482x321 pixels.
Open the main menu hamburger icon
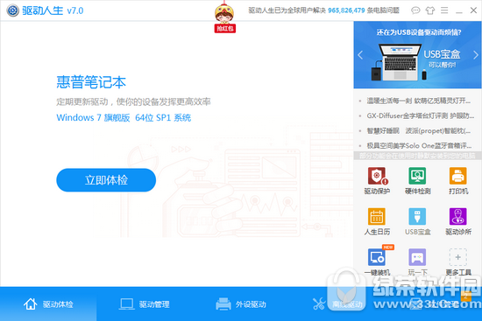tap(444, 10)
